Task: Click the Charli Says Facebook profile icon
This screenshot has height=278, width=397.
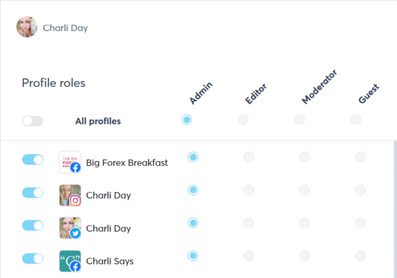Action: [x=70, y=261]
